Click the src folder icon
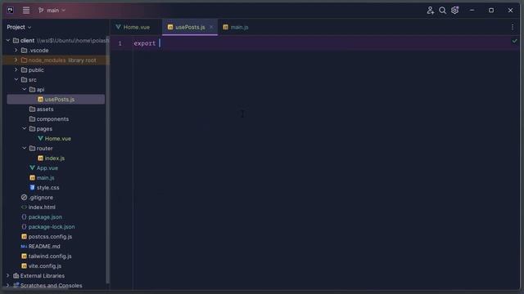Screen dimensions: 524x294 point(24,80)
